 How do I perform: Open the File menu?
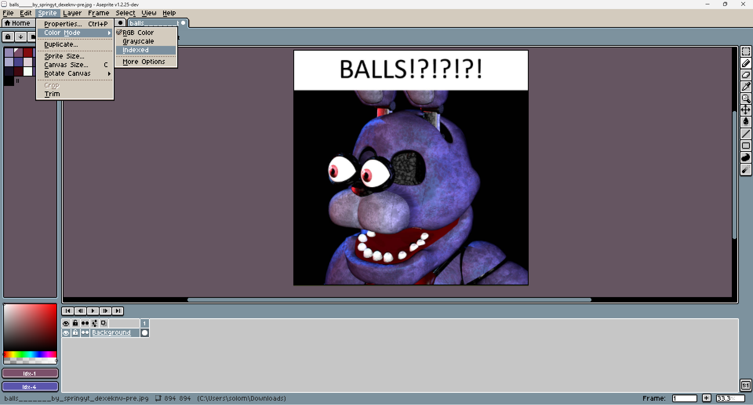pyautogui.click(x=8, y=13)
